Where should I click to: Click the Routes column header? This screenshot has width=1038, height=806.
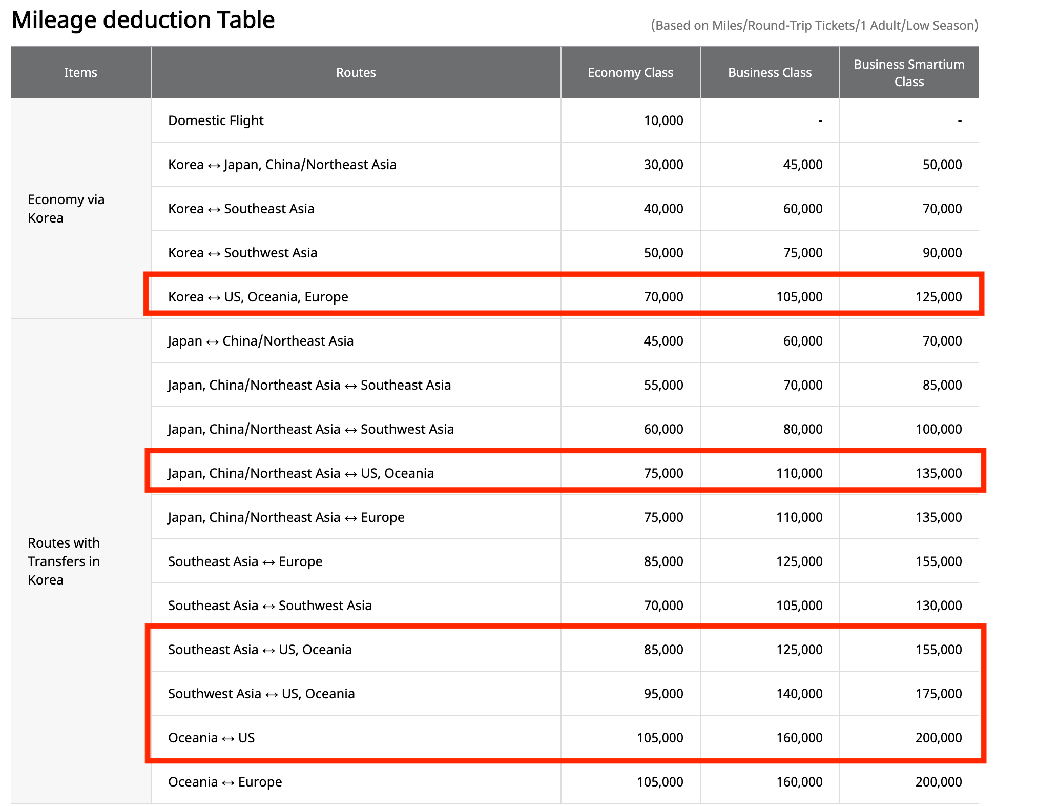(x=356, y=72)
